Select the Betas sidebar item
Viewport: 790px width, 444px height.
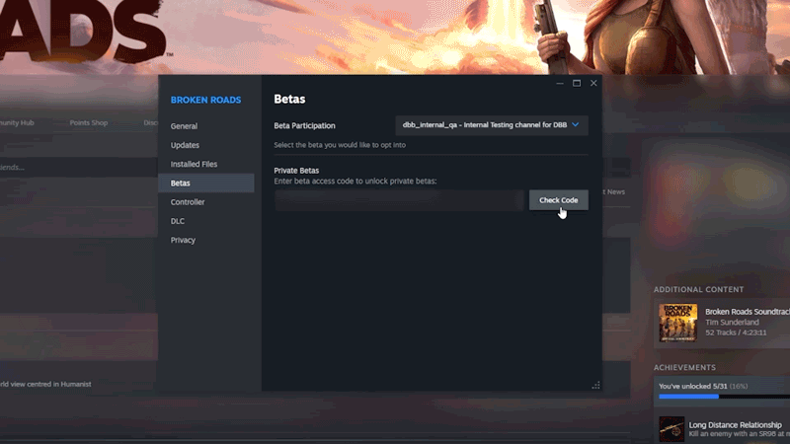point(181,184)
